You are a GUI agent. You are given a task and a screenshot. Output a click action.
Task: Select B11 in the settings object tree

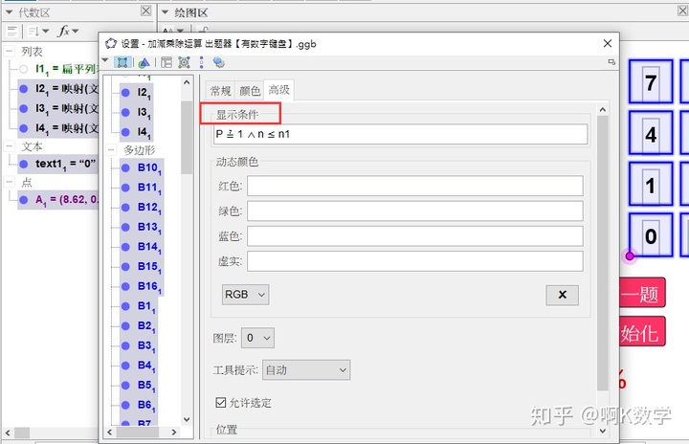(x=142, y=188)
